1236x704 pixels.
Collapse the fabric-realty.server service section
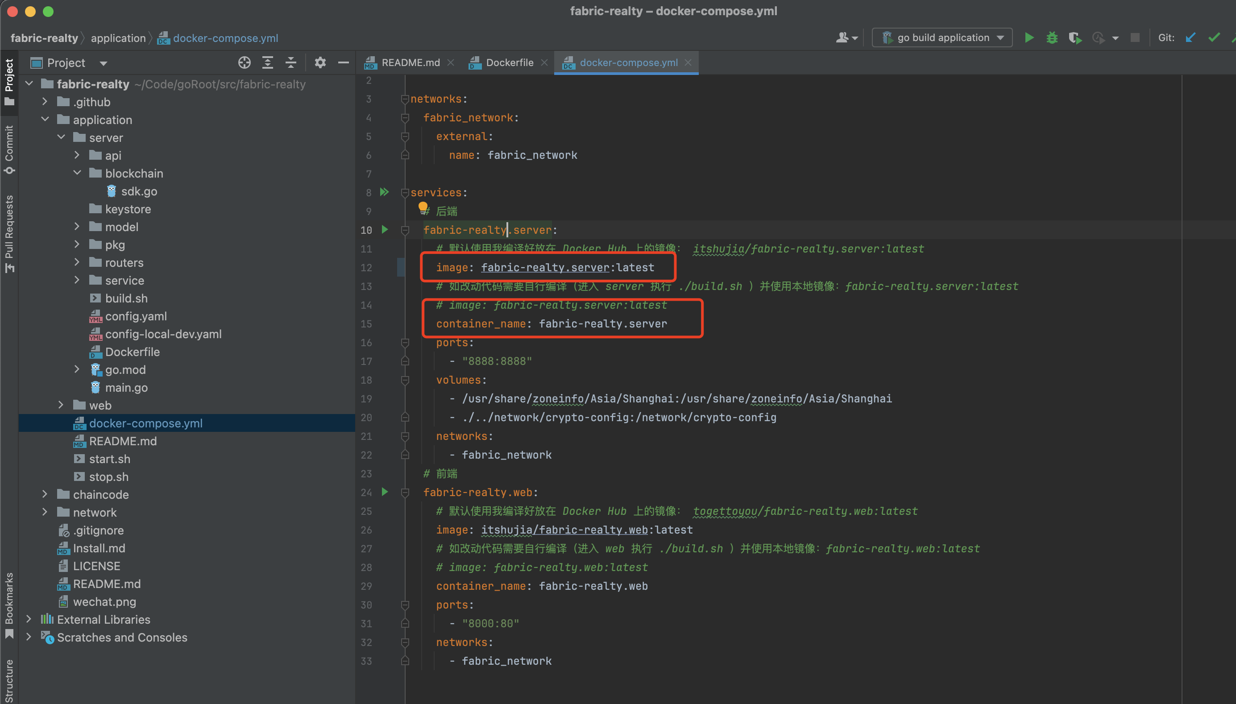(405, 229)
